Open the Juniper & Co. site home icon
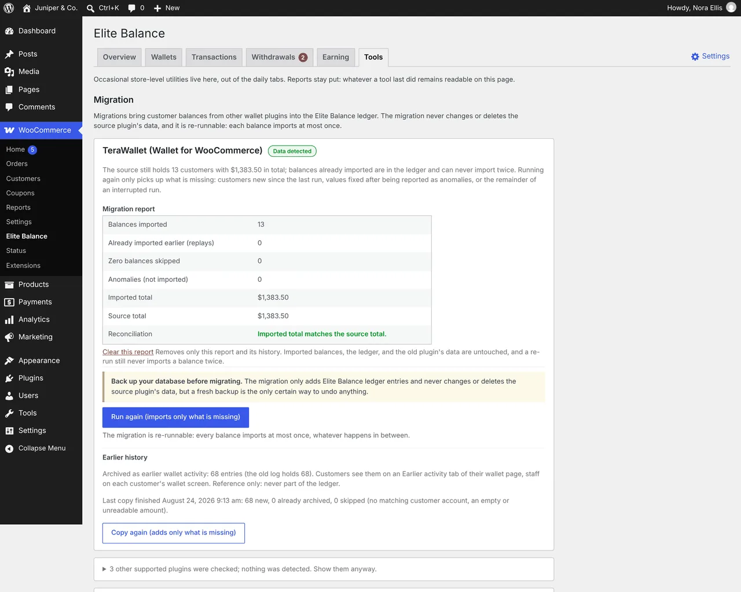 pyautogui.click(x=27, y=8)
